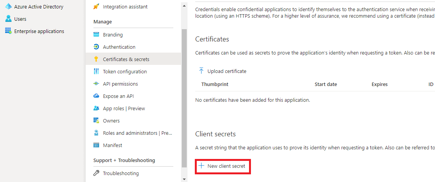Open Roles and administrators menu item
The image size is (435, 182).
point(138,133)
